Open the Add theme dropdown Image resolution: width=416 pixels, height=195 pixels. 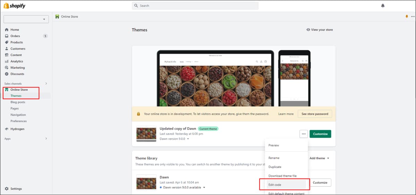point(319,158)
